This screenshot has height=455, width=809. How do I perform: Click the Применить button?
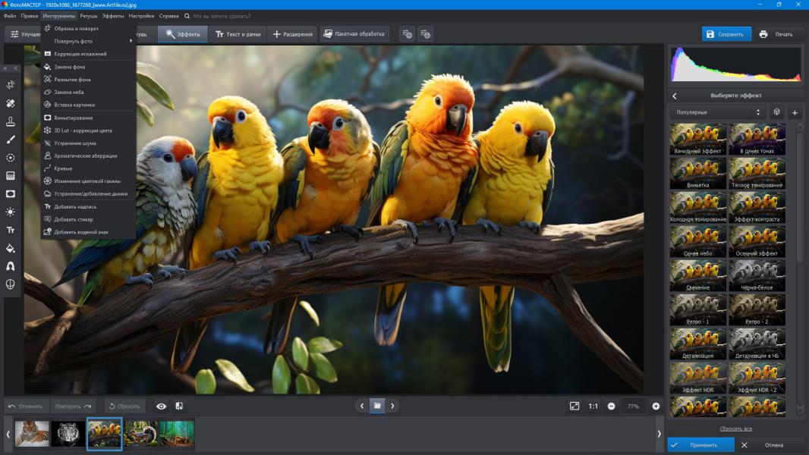700,444
